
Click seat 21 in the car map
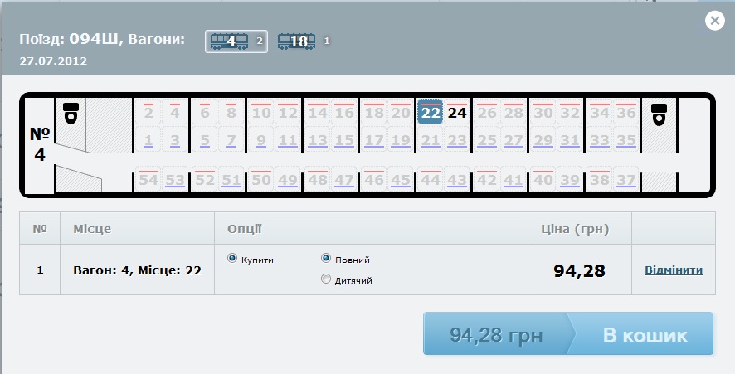[430, 140]
